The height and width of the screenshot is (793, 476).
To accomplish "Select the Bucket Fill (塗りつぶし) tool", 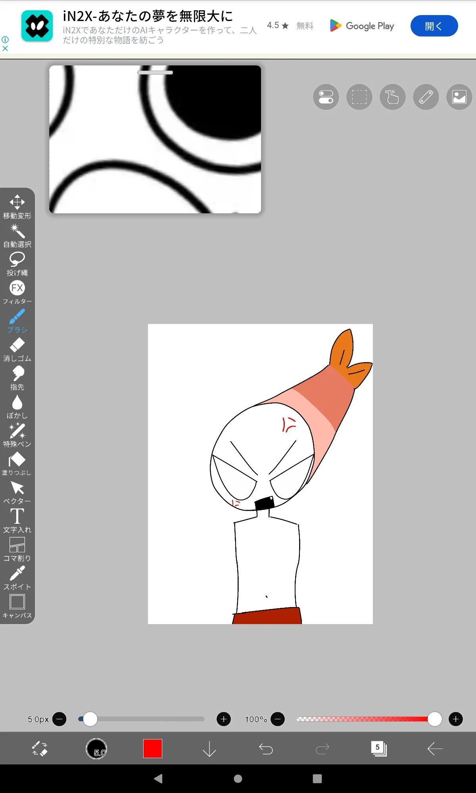I will (17, 464).
